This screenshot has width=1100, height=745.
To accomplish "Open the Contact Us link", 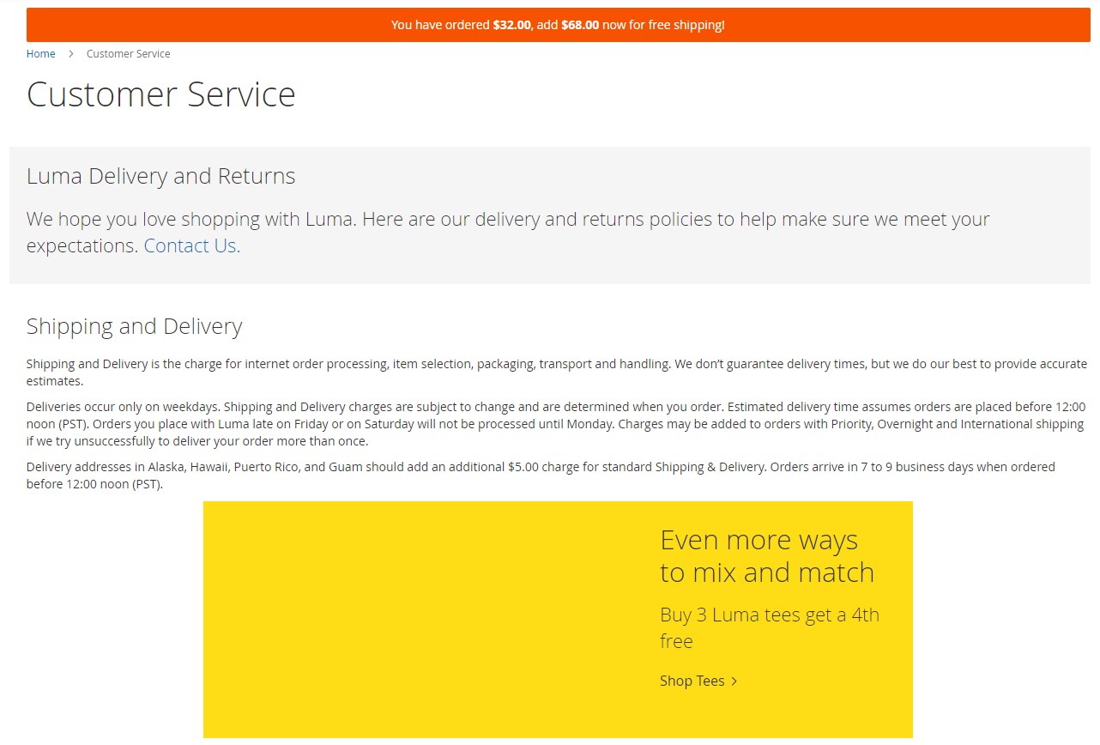I will [x=191, y=246].
